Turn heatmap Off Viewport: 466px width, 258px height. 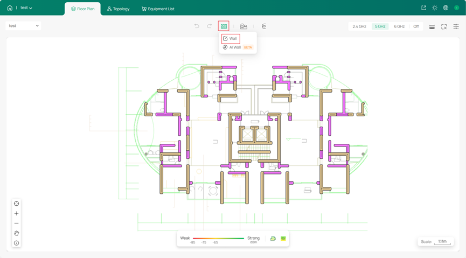(416, 26)
